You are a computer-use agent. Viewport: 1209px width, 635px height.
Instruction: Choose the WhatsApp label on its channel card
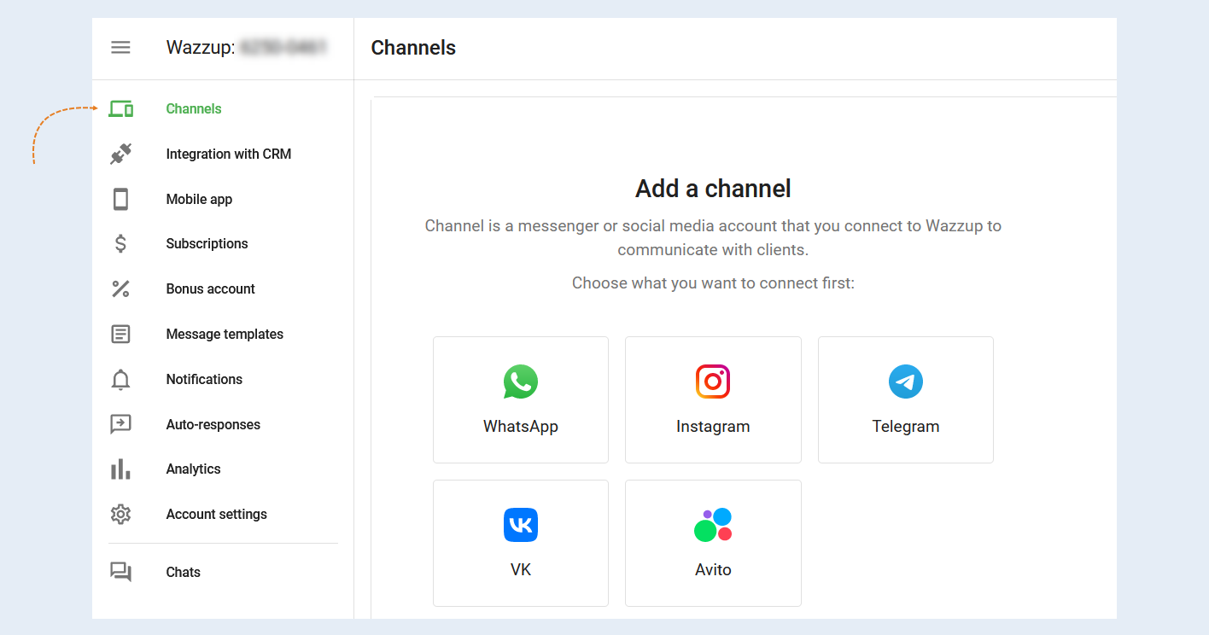pyautogui.click(x=521, y=427)
